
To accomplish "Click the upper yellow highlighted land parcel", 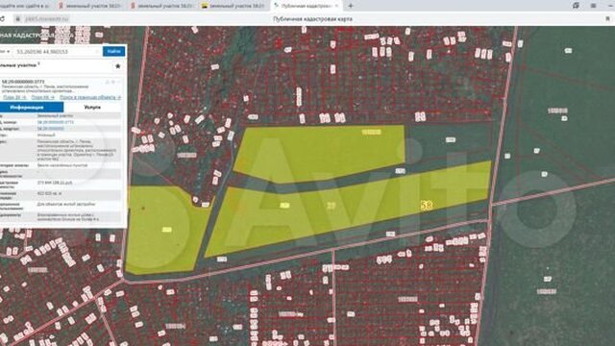I will point(318,154).
